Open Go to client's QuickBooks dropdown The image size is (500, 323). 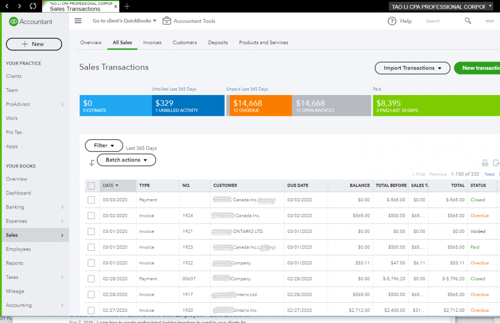[x=124, y=21]
